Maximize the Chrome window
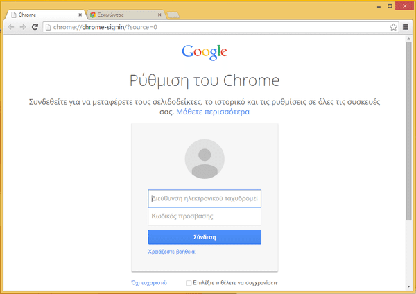This screenshot has height=294, width=416. pyautogui.click(x=390, y=6)
